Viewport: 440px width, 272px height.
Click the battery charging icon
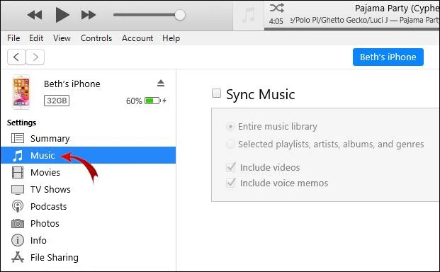pyautogui.click(x=156, y=101)
